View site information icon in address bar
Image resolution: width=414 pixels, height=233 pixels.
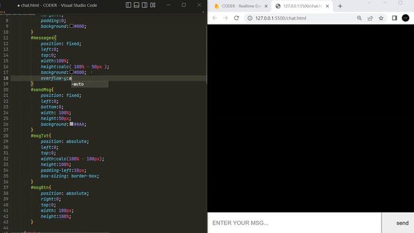(250, 18)
